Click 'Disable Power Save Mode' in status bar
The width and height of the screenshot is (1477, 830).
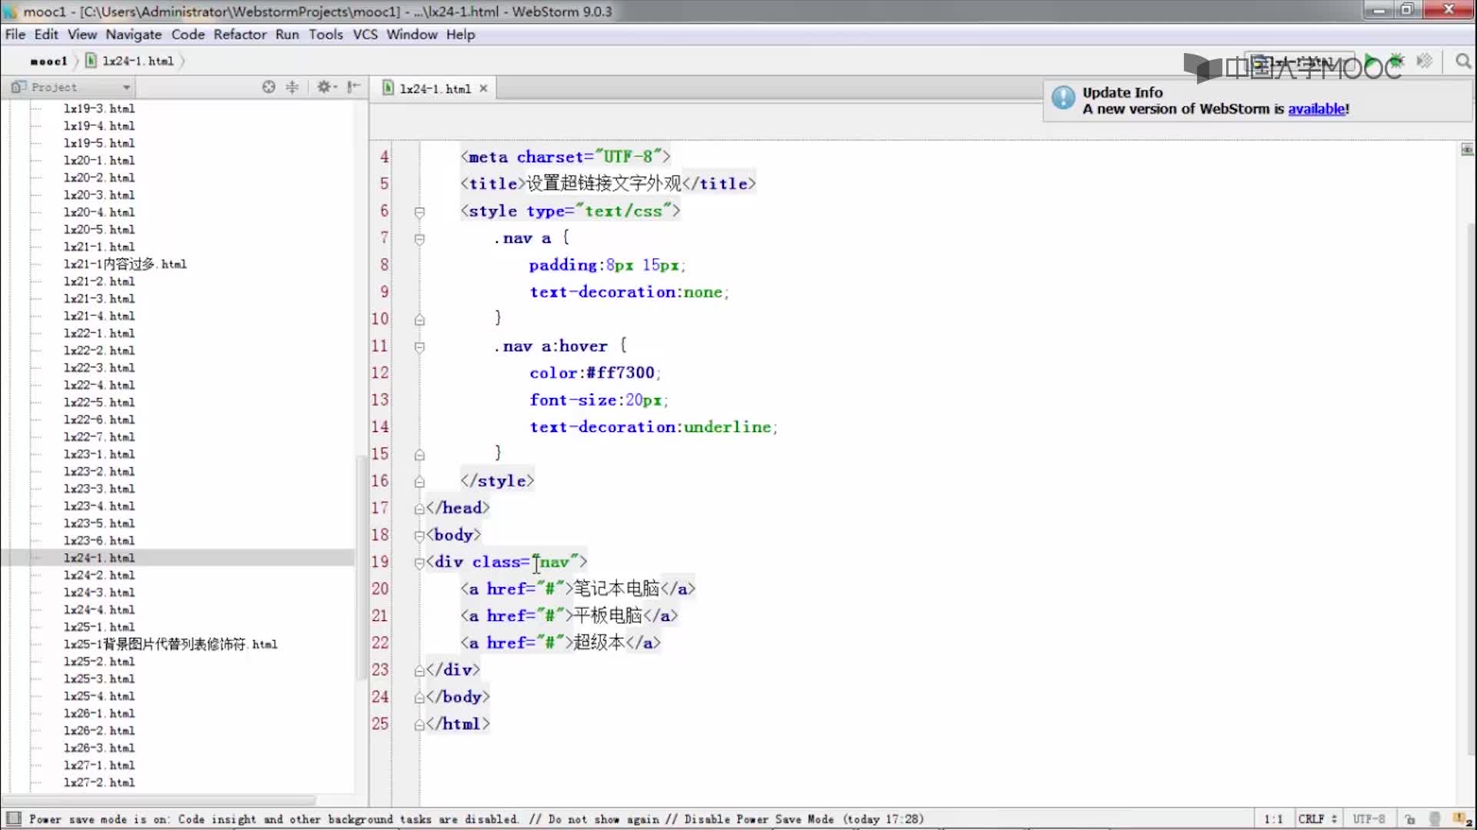click(759, 819)
